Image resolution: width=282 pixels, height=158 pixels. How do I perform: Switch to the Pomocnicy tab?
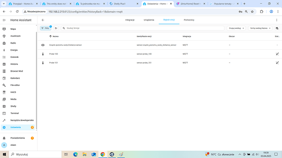[189, 20]
